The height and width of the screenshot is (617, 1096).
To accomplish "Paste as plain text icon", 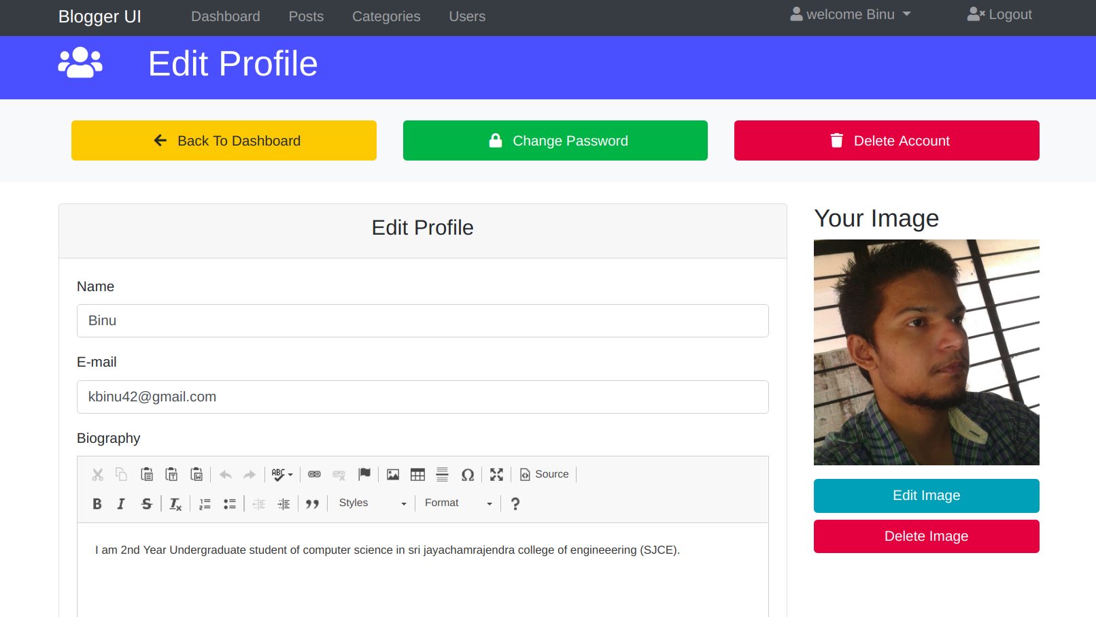I will [171, 474].
